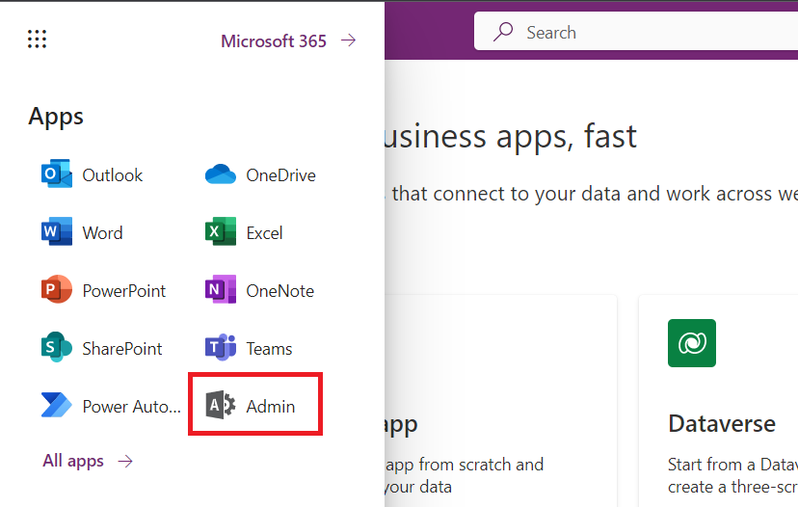Select the Word label

point(103,233)
